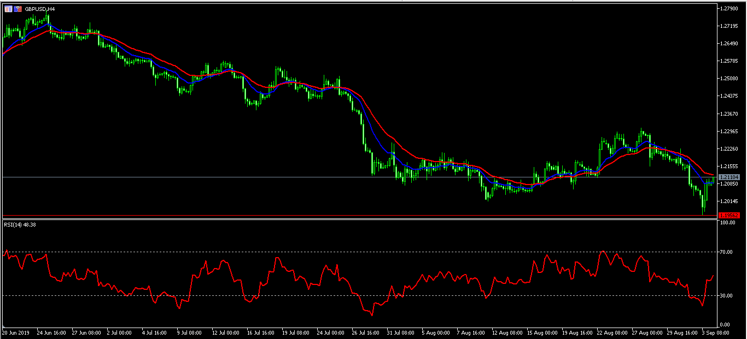Select the RSI(14) 48.38 indicator label
747x339 pixels.
point(19,224)
